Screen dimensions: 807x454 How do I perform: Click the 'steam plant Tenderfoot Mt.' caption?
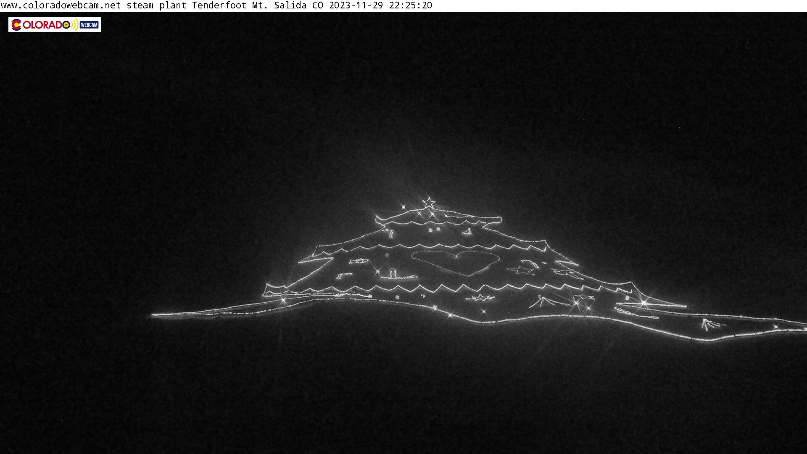197,5
